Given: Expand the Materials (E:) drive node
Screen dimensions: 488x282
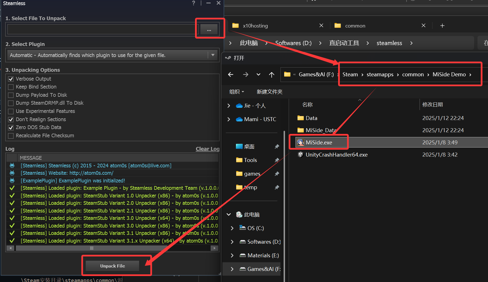Looking at the screenshot, I should pos(232,255).
